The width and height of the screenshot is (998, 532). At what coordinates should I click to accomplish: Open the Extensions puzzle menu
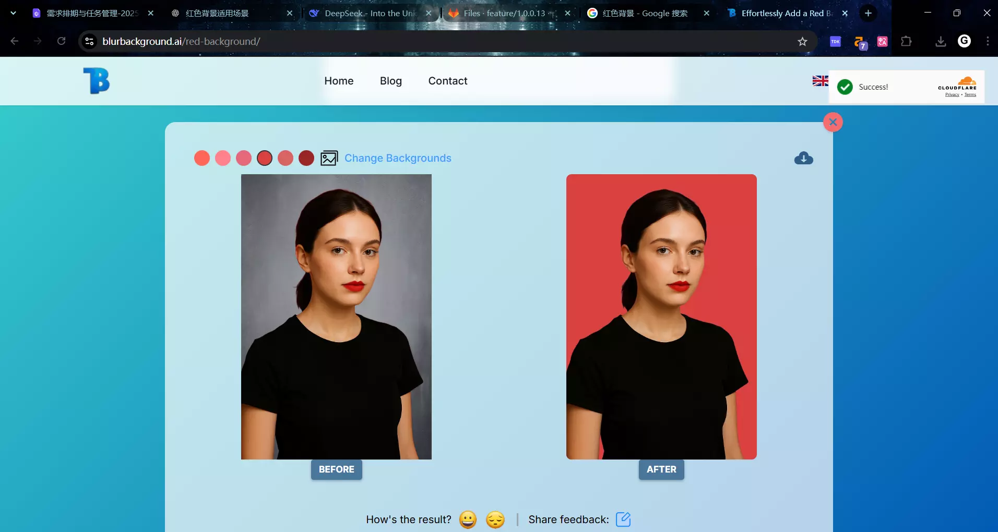906,41
